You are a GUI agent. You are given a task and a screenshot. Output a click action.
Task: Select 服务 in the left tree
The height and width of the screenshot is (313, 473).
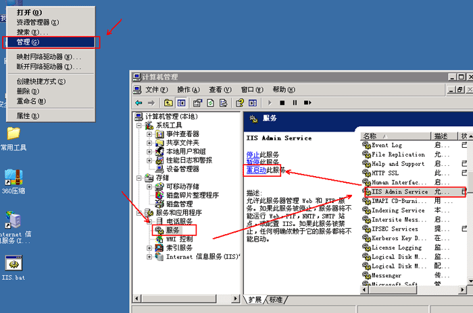(173, 230)
